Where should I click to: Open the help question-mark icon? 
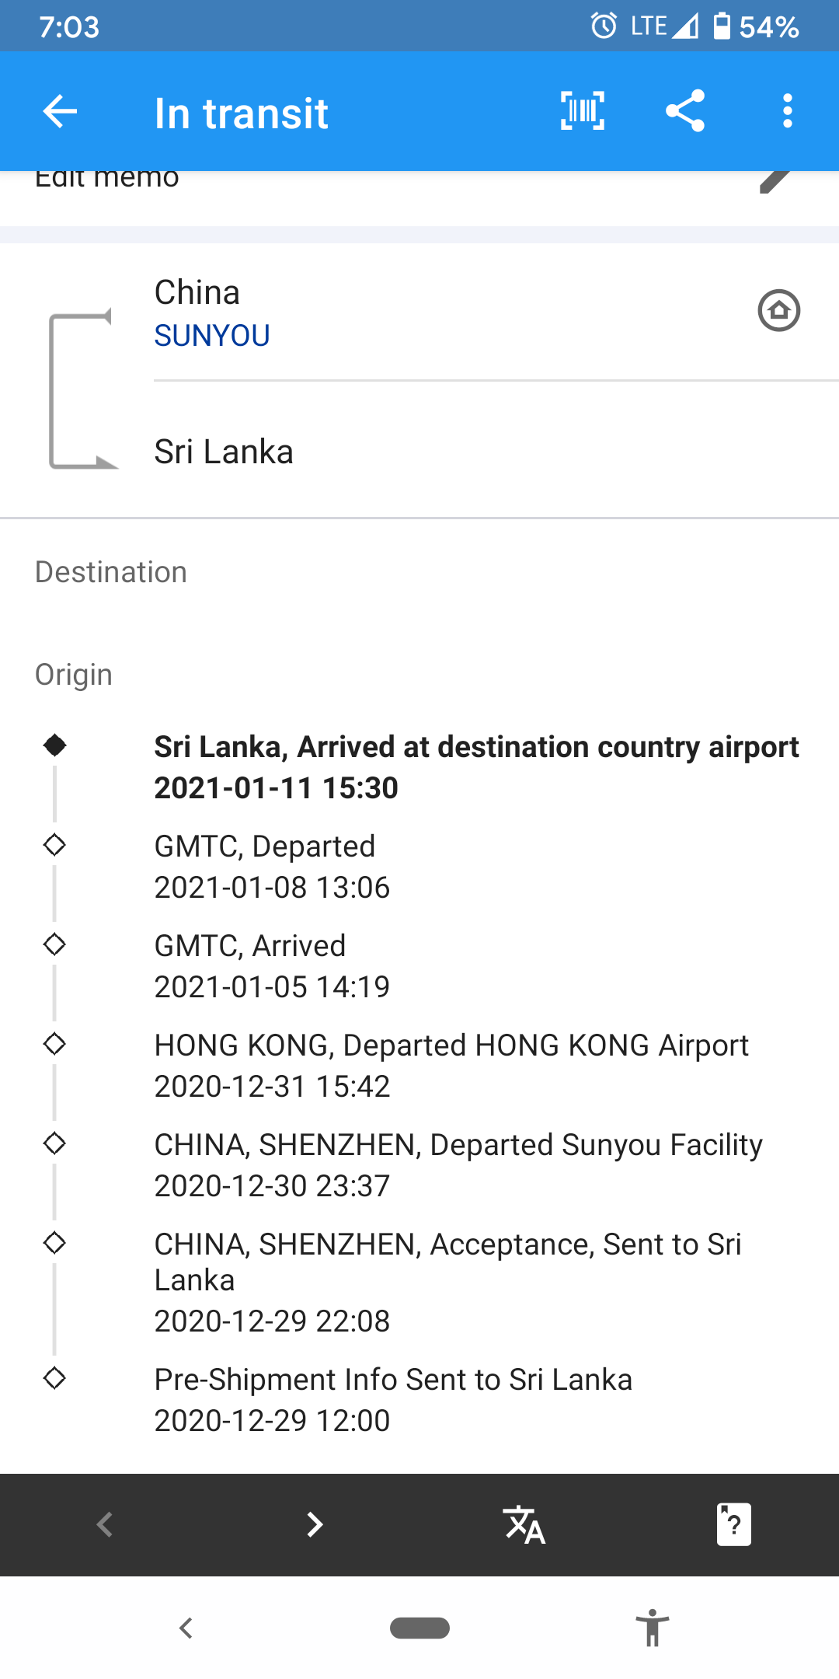[734, 1524]
